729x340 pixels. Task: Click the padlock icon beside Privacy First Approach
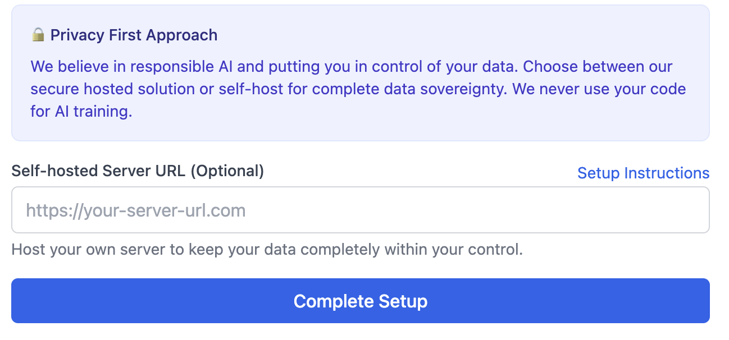(38, 35)
